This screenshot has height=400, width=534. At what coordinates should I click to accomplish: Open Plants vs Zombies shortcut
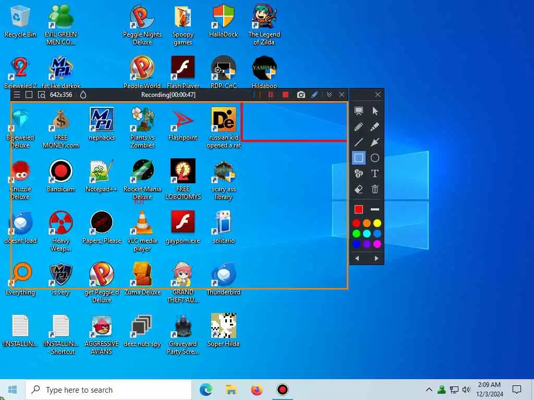tap(142, 128)
